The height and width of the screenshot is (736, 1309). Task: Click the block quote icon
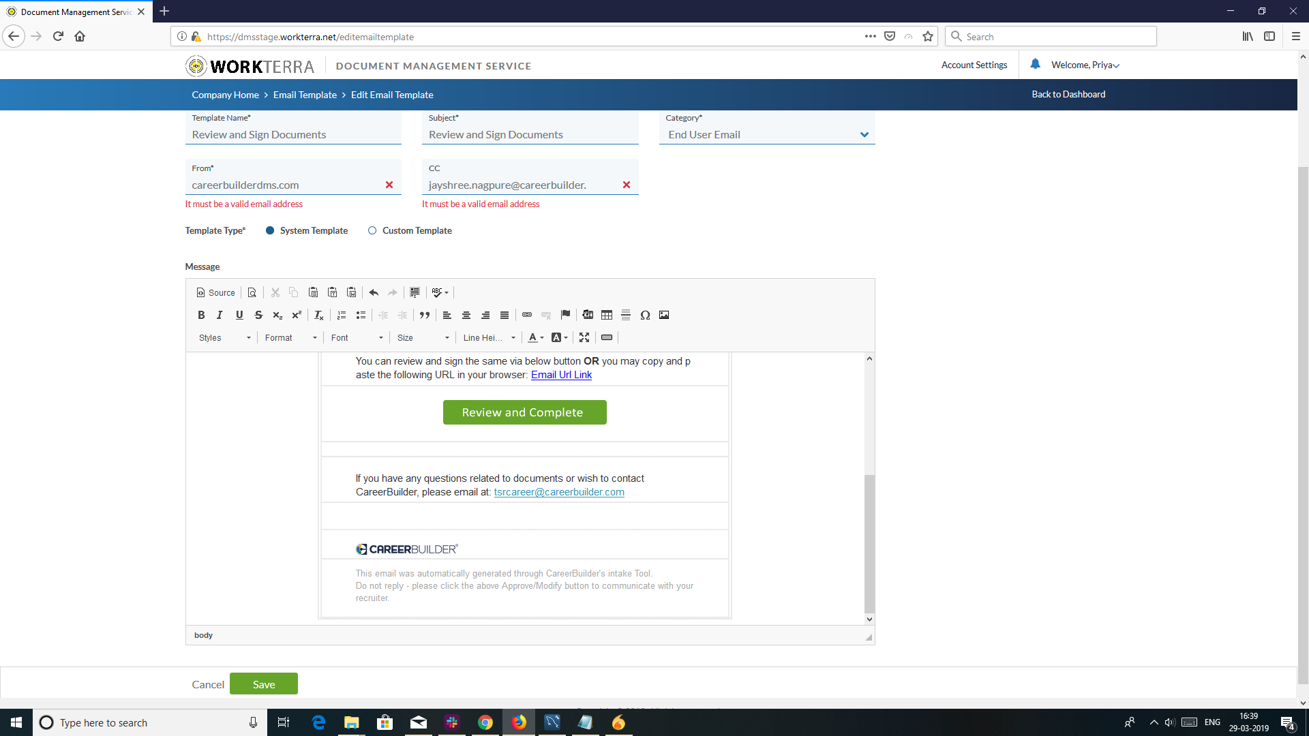pos(425,315)
